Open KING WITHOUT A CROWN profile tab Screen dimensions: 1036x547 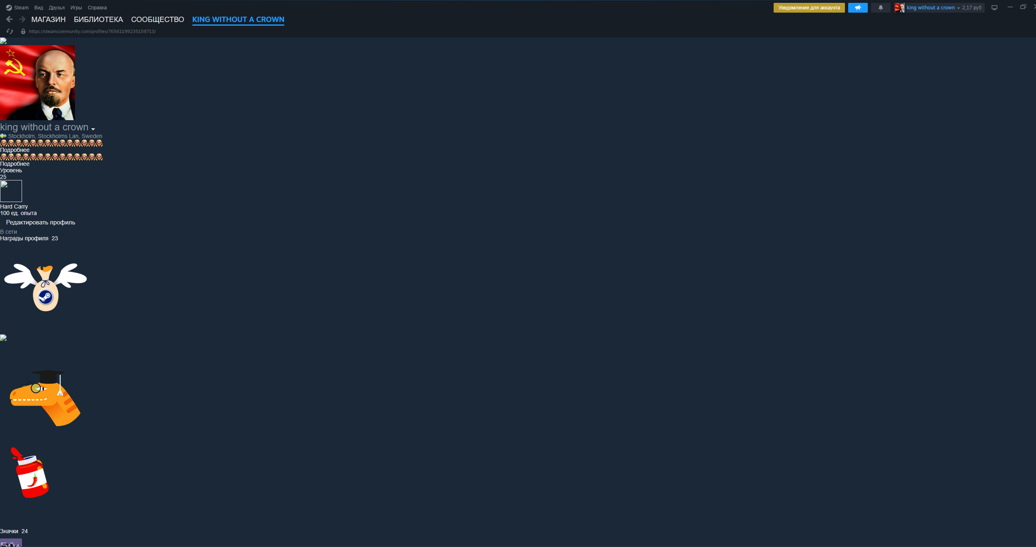point(238,20)
